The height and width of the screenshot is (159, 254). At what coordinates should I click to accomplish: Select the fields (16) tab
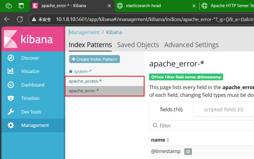171,110
